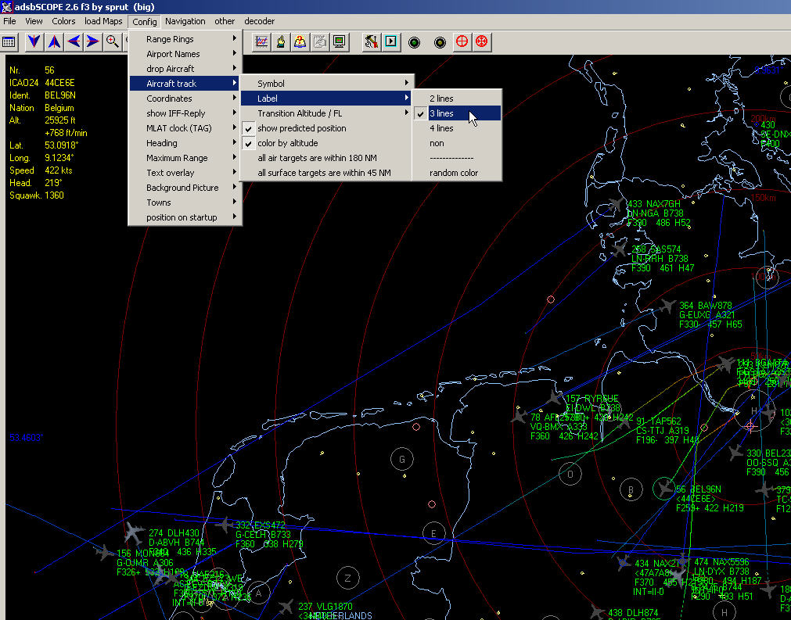Click the circled waypoint marker 'G'
791x620 pixels.
coord(402,459)
